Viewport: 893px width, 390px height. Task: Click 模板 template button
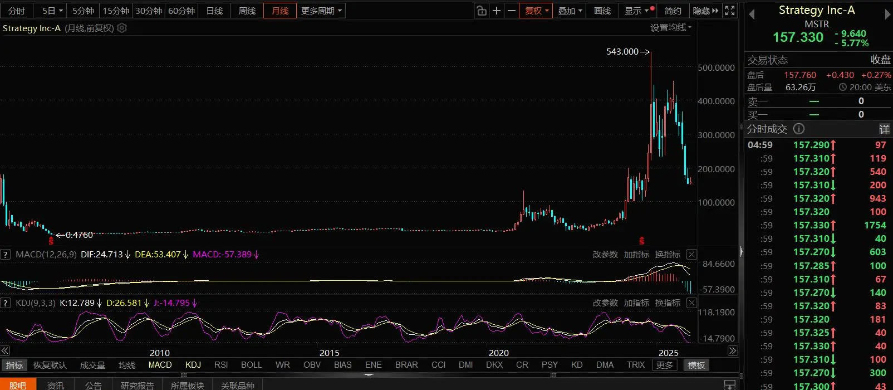pos(696,365)
